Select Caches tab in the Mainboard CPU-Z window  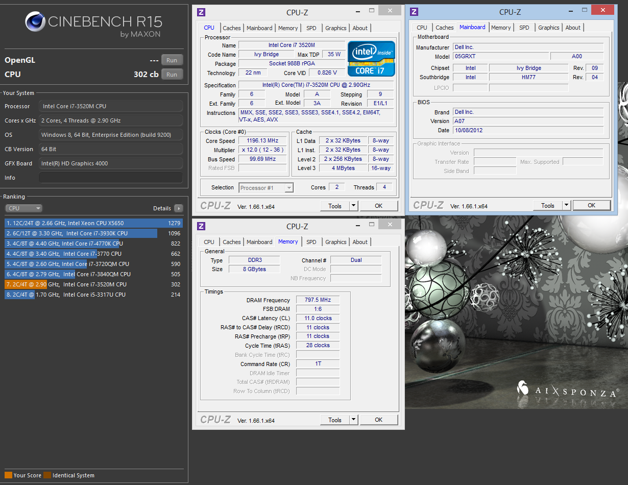click(x=445, y=28)
